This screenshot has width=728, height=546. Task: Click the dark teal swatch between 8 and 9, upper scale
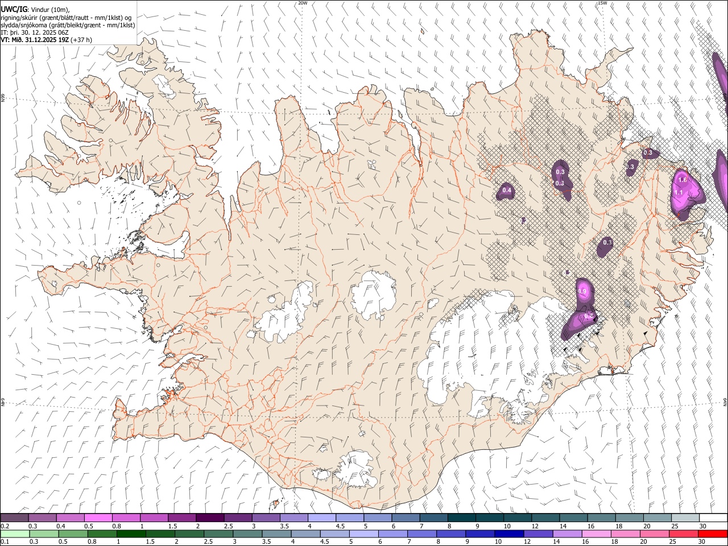(461, 518)
